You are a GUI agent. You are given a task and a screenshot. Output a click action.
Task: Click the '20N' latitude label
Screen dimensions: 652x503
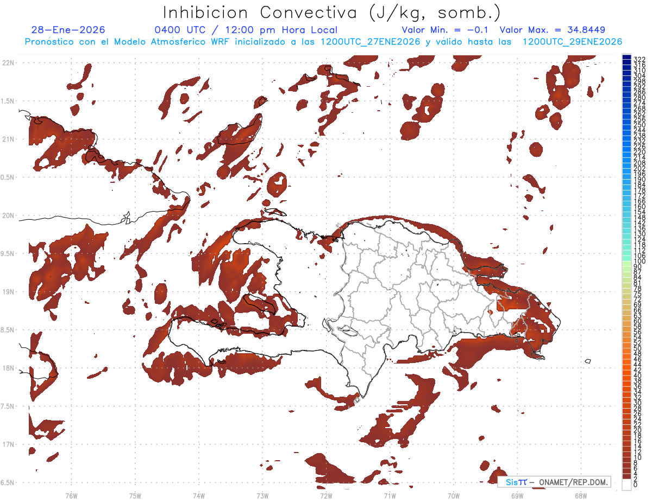point(8,215)
